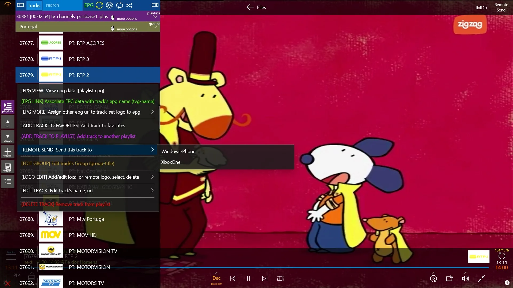513x288 pixels.
Task: Click the refresh circle above the clock
Action: [x=502, y=256]
